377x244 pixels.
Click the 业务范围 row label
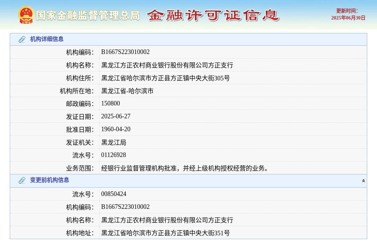(x=80, y=168)
